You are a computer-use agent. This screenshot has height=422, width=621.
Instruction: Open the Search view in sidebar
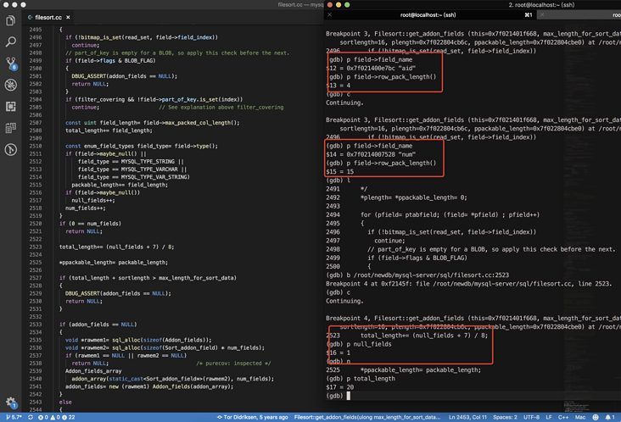11,42
